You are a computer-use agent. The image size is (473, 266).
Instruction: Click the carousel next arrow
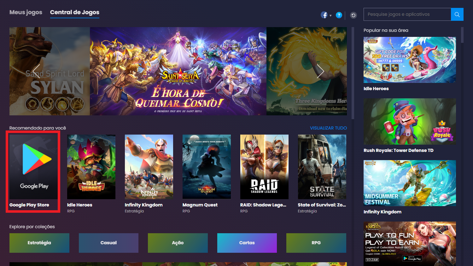pos(320,71)
